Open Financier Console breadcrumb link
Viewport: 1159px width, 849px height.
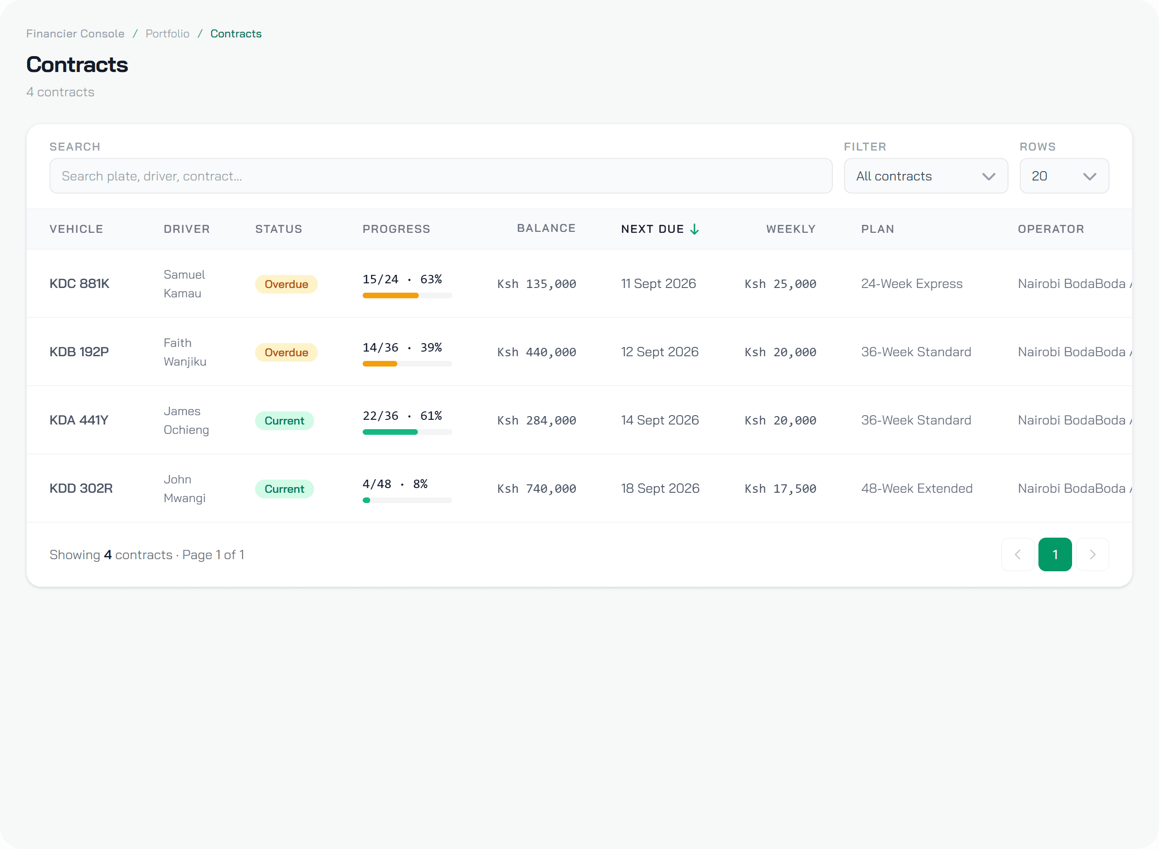tap(76, 33)
